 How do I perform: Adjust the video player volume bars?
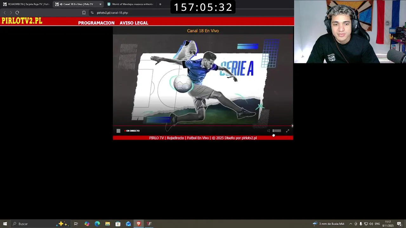(277, 131)
